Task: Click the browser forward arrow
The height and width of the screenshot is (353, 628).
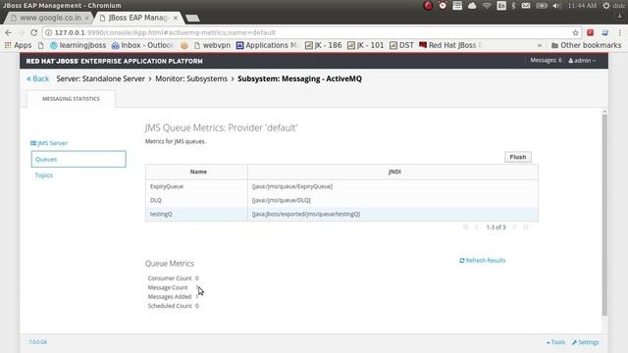Action: [x=22, y=32]
